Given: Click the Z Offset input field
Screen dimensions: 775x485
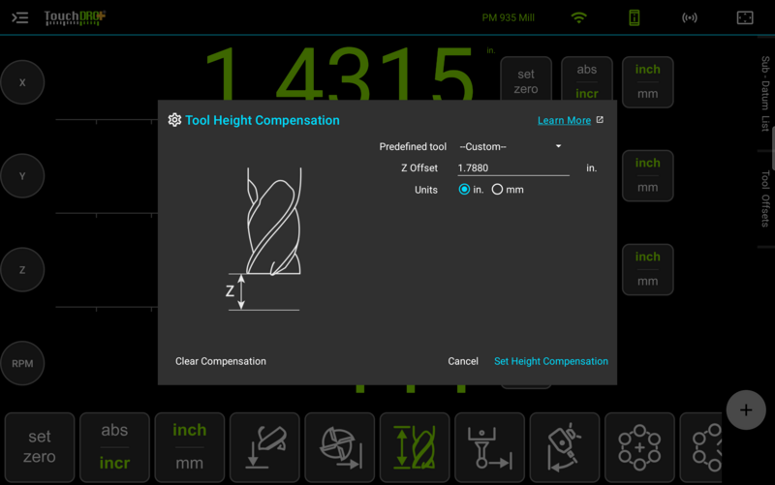Looking at the screenshot, I should pos(513,167).
